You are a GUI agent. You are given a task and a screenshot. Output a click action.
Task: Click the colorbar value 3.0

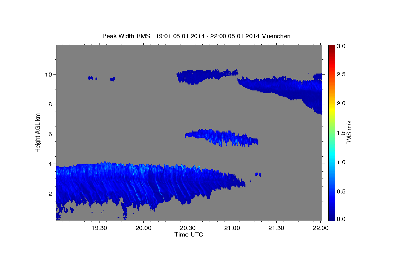[x=341, y=46]
